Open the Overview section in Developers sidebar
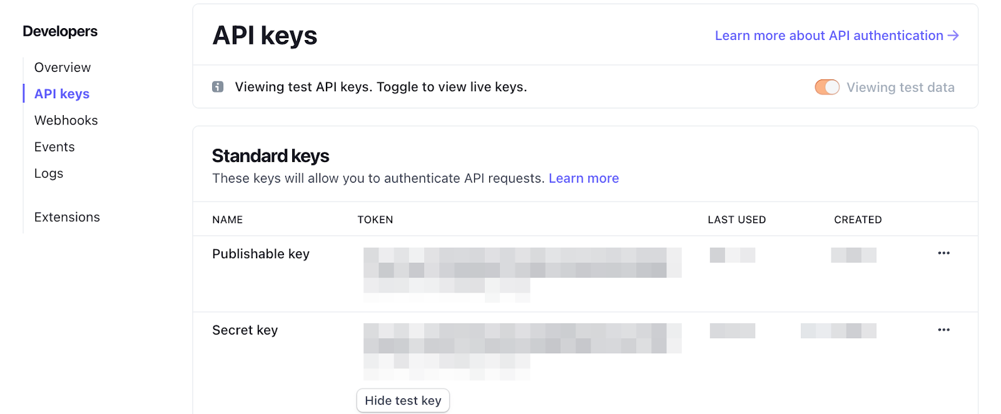1001x414 pixels. (63, 68)
